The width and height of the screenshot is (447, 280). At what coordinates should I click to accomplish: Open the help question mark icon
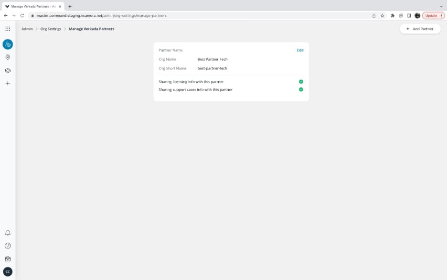coord(8,246)
